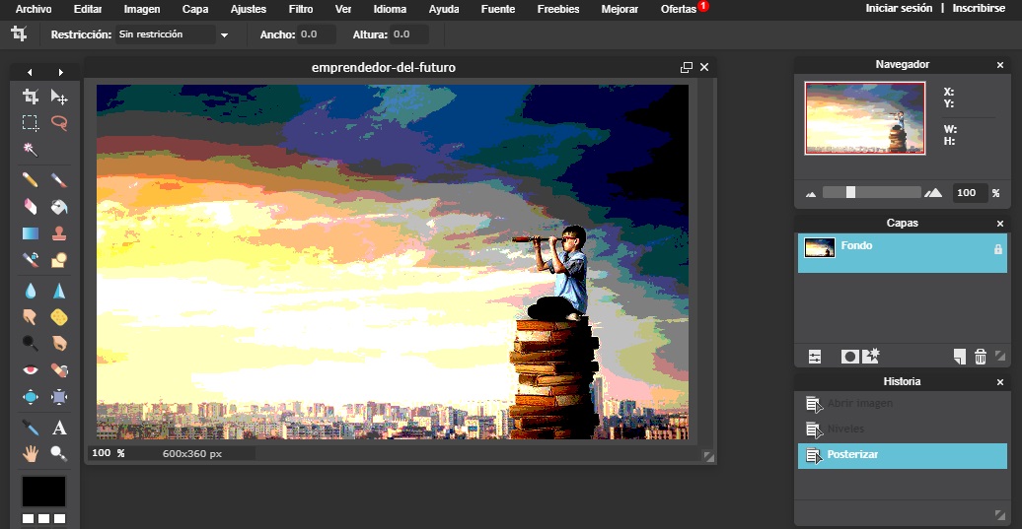The image size is (1022, 529).
Task: Pick the Magic Wand tool
Action: [31, 150]
